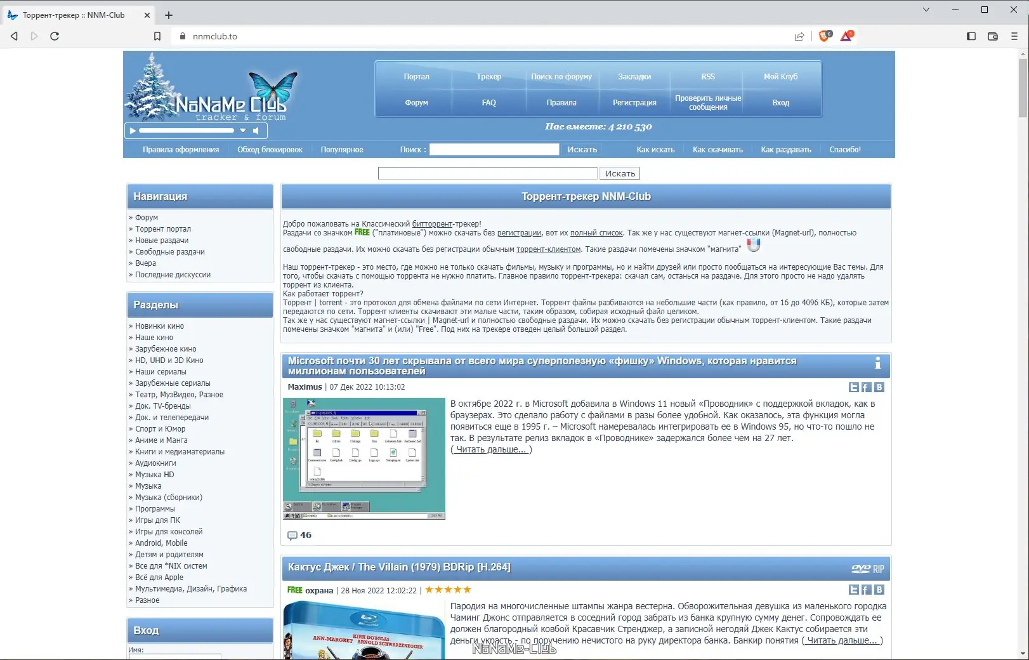The image size is (1029, 660).
Task: Open the Правила menu item
Action: 561,103
